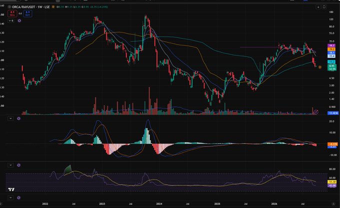Click the 2022 label on the time axis
The height and width of the screenshot is (208, 340).
point(45,204)
